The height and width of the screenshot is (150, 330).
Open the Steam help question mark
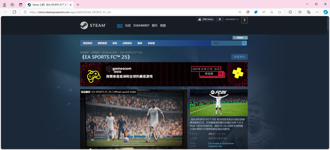click(244, 20)
